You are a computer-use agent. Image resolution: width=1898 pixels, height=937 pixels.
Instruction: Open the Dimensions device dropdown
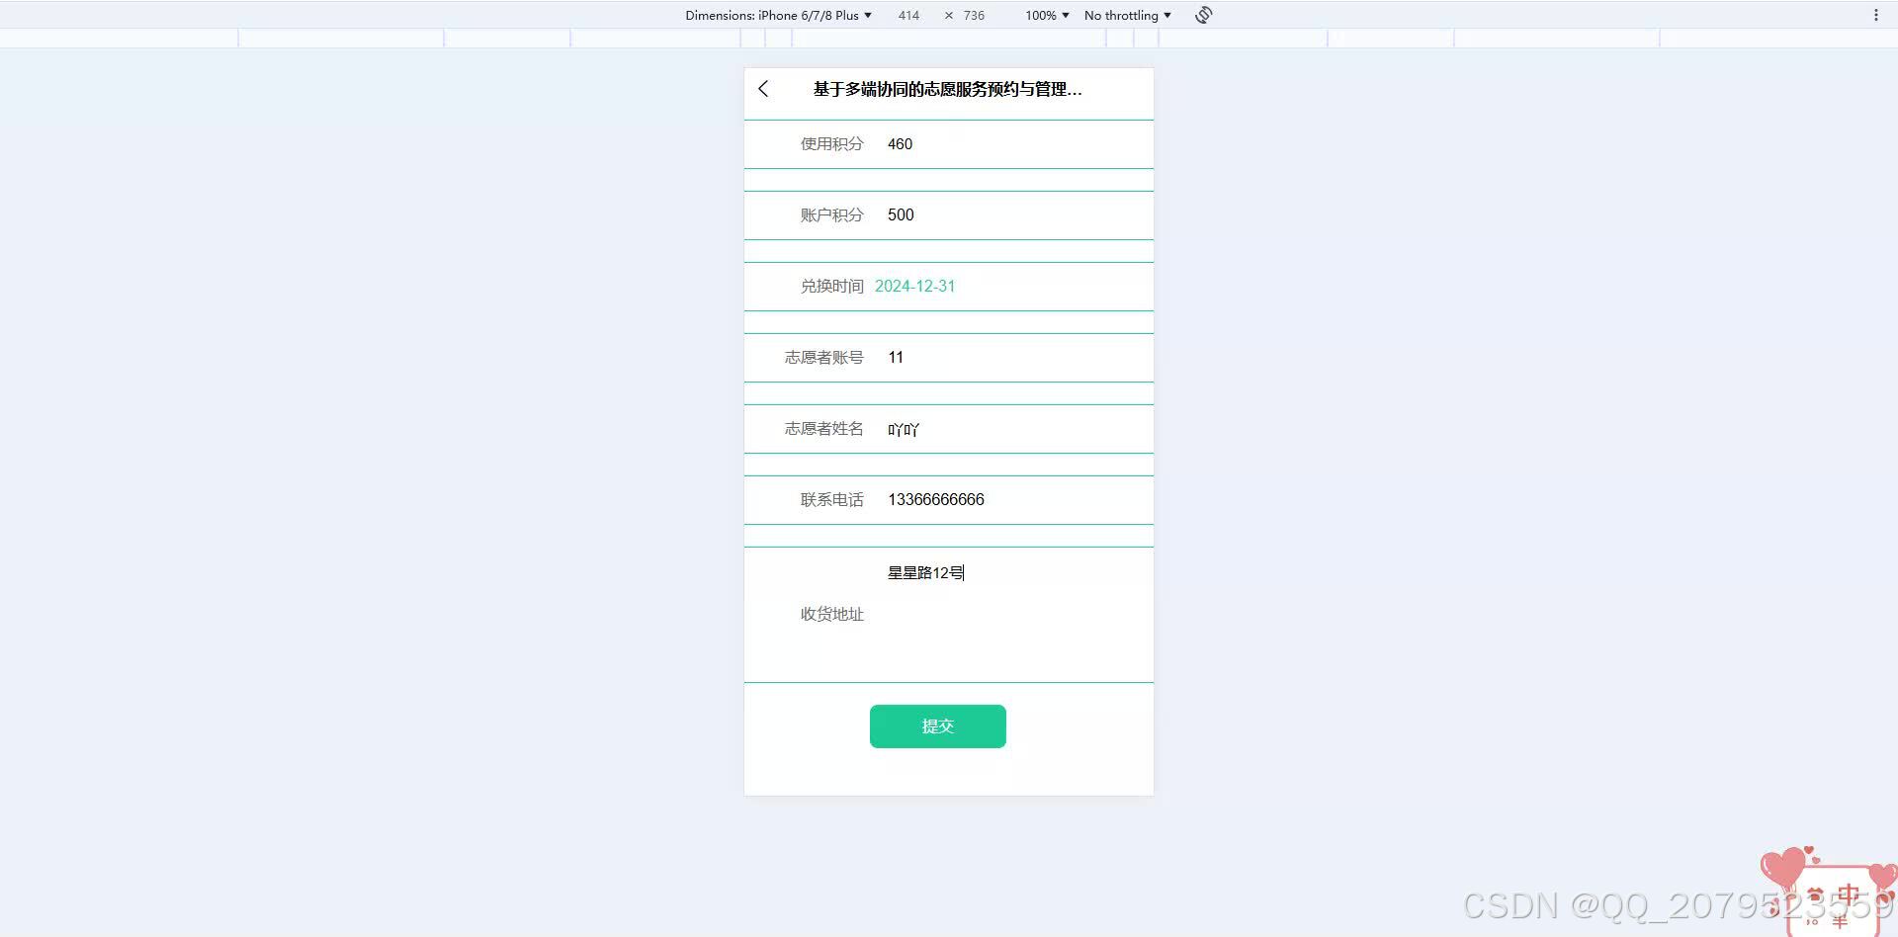[778, 15]
